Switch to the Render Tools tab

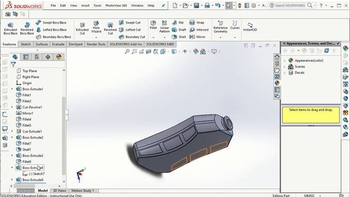click(x=96, y=44)
